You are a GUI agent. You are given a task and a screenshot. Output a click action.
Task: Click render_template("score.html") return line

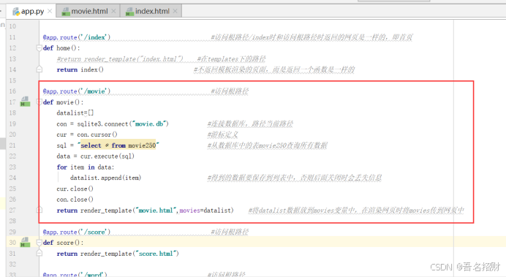click(118, 254)
